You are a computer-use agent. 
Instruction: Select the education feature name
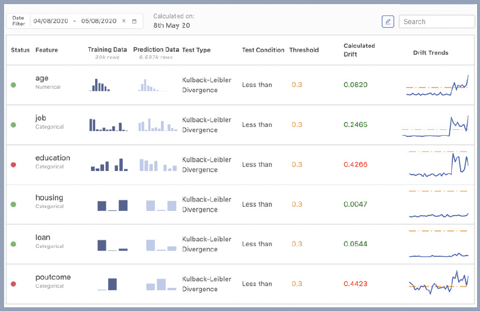coord(53,157)
